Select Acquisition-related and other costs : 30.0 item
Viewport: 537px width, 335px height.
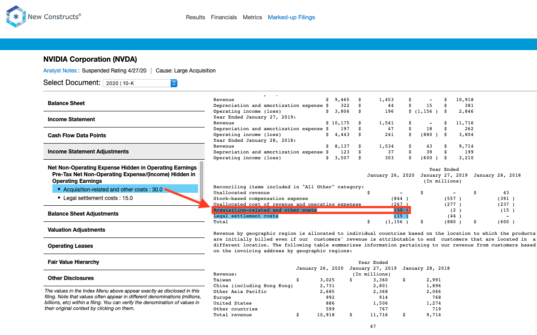(x=125, y=189)
